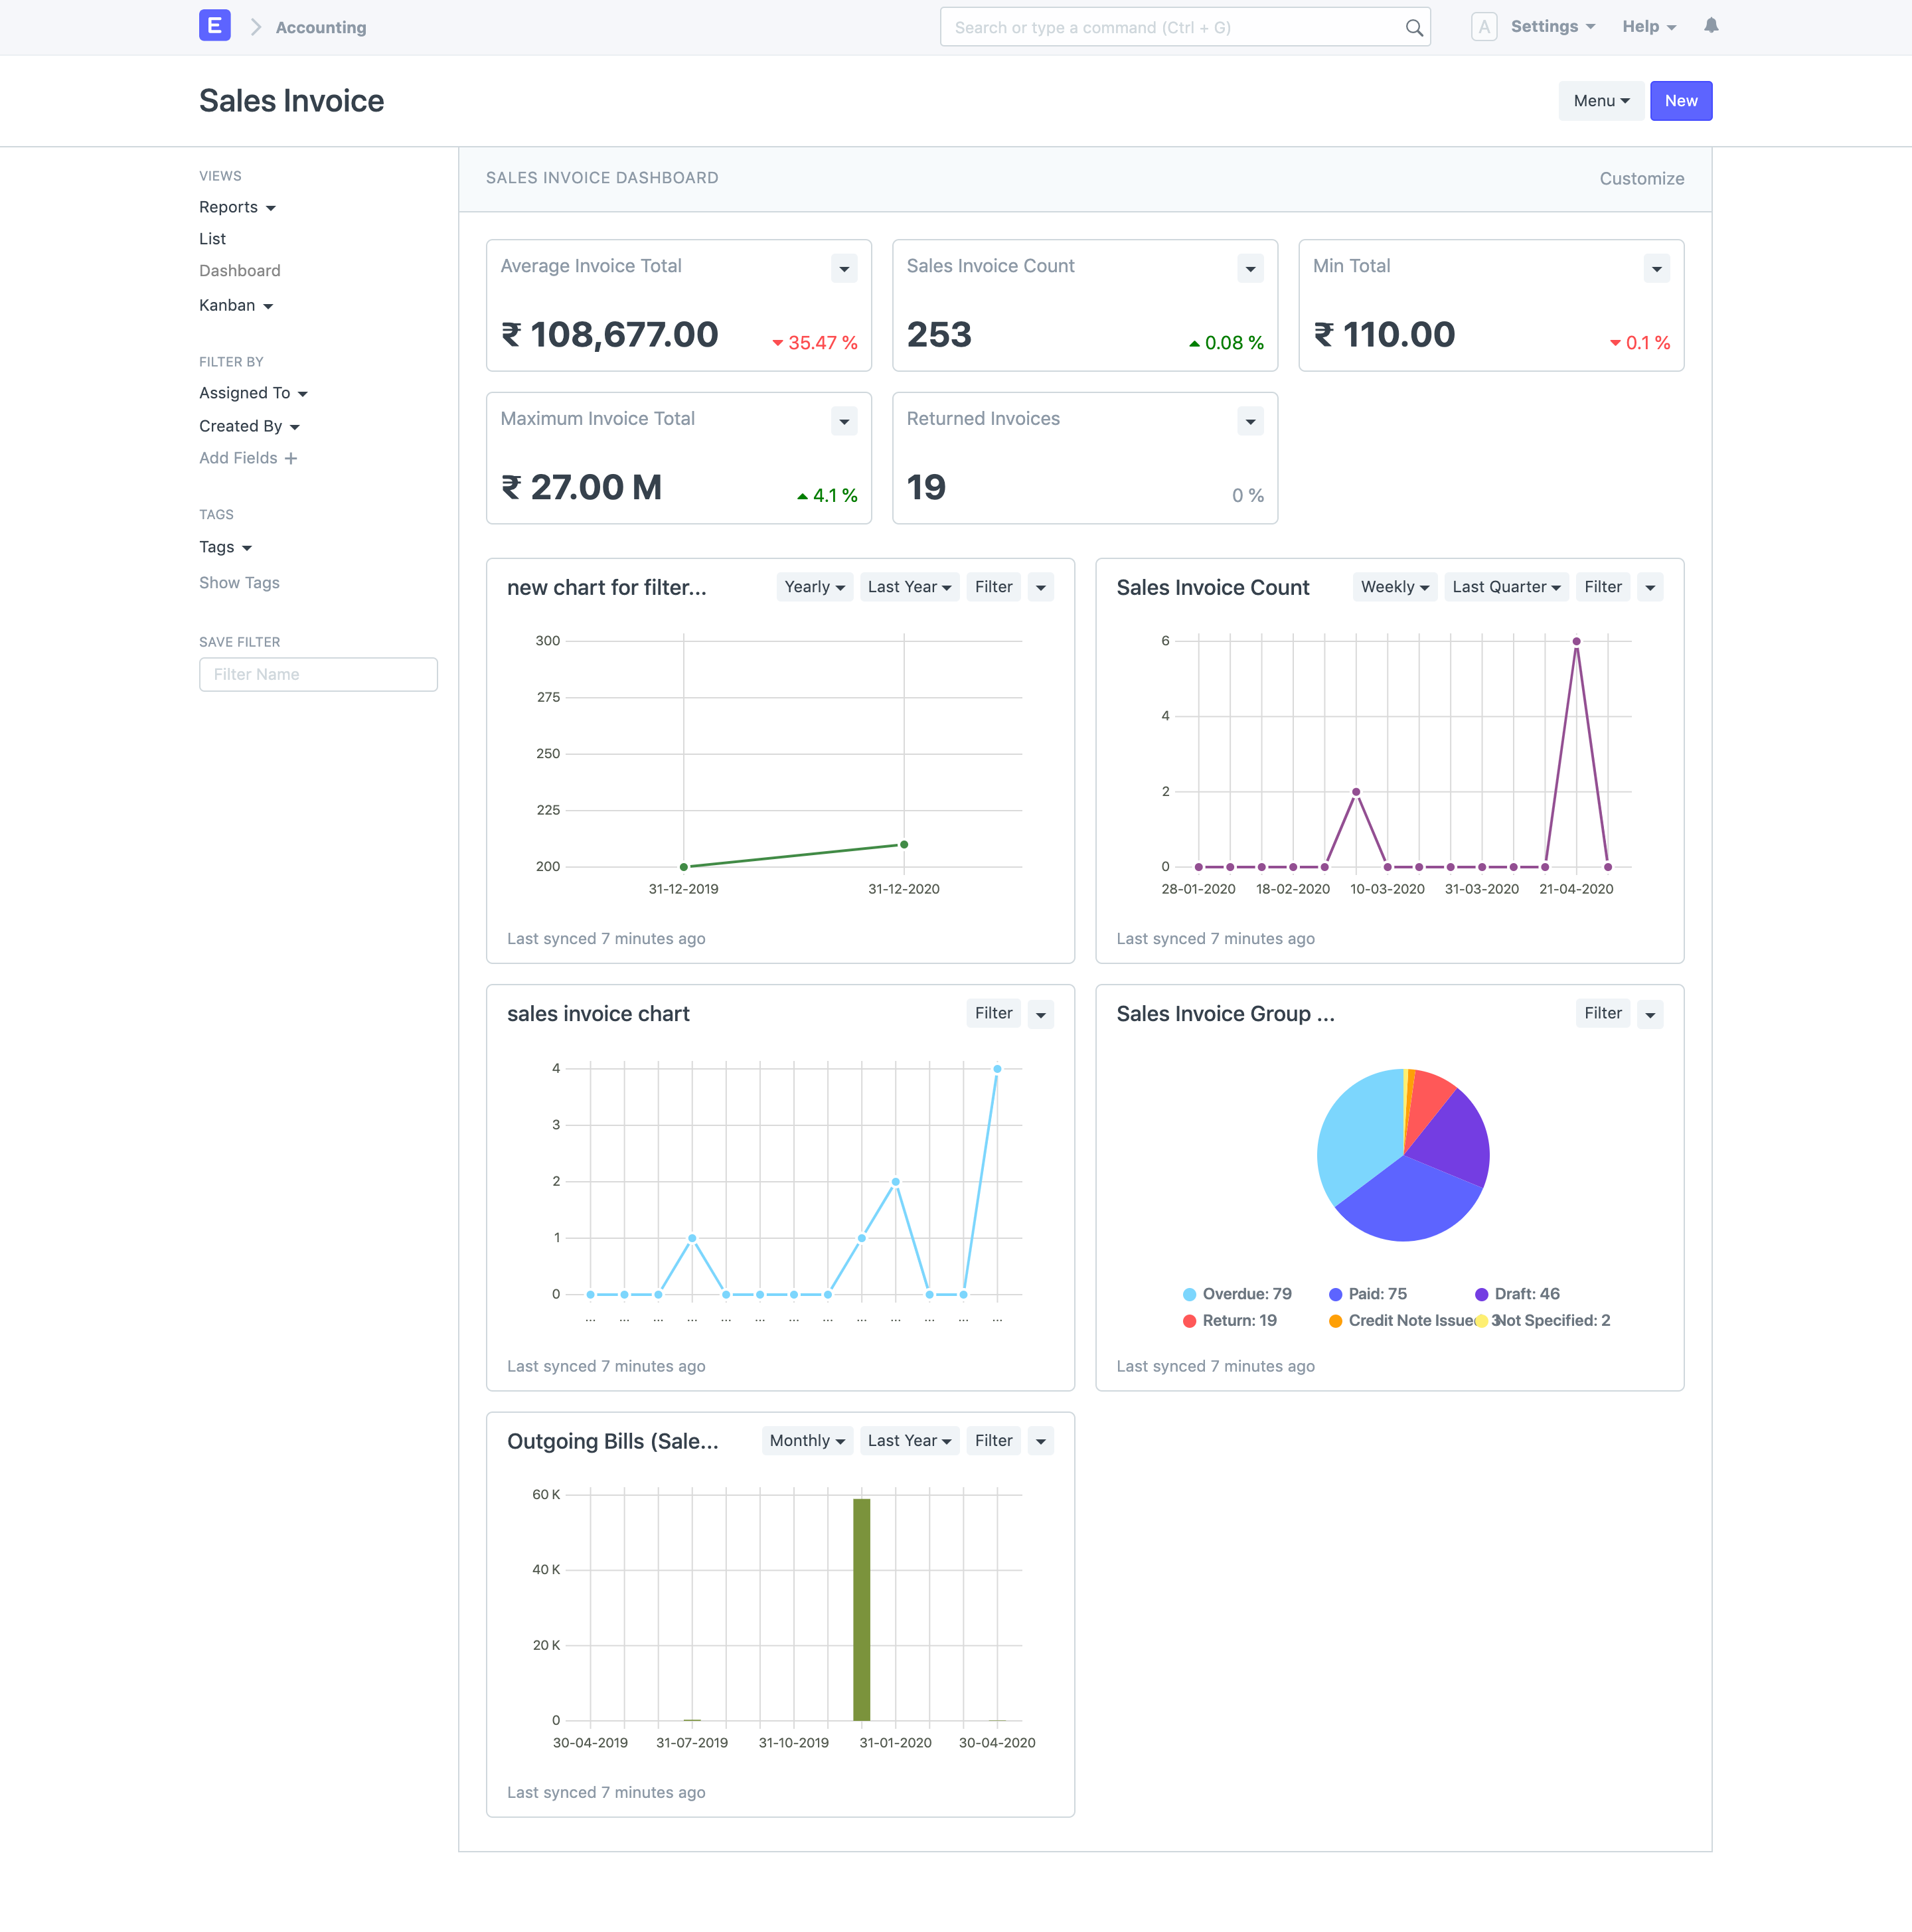Click the Filter Name input field

tap(318, 675)
